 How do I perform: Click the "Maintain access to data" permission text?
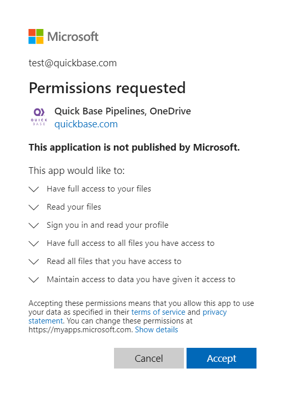point(141,280)
